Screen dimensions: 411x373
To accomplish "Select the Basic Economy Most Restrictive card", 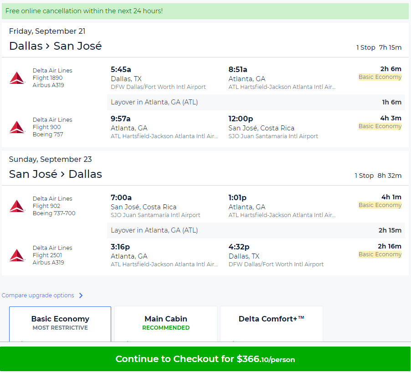I will pos(60,324).
